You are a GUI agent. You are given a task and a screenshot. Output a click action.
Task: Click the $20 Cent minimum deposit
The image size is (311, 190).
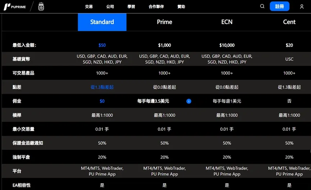click(289, 45)
